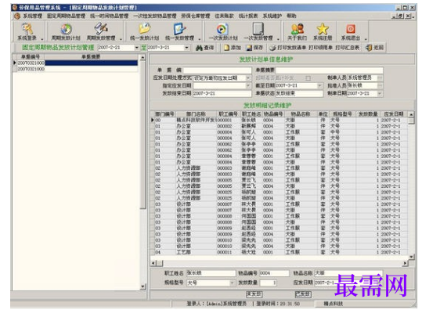Click the 批准人员 lookup ellipsis button
The width and height of the screenshot is (422, 310).
[x=380, y=85]
